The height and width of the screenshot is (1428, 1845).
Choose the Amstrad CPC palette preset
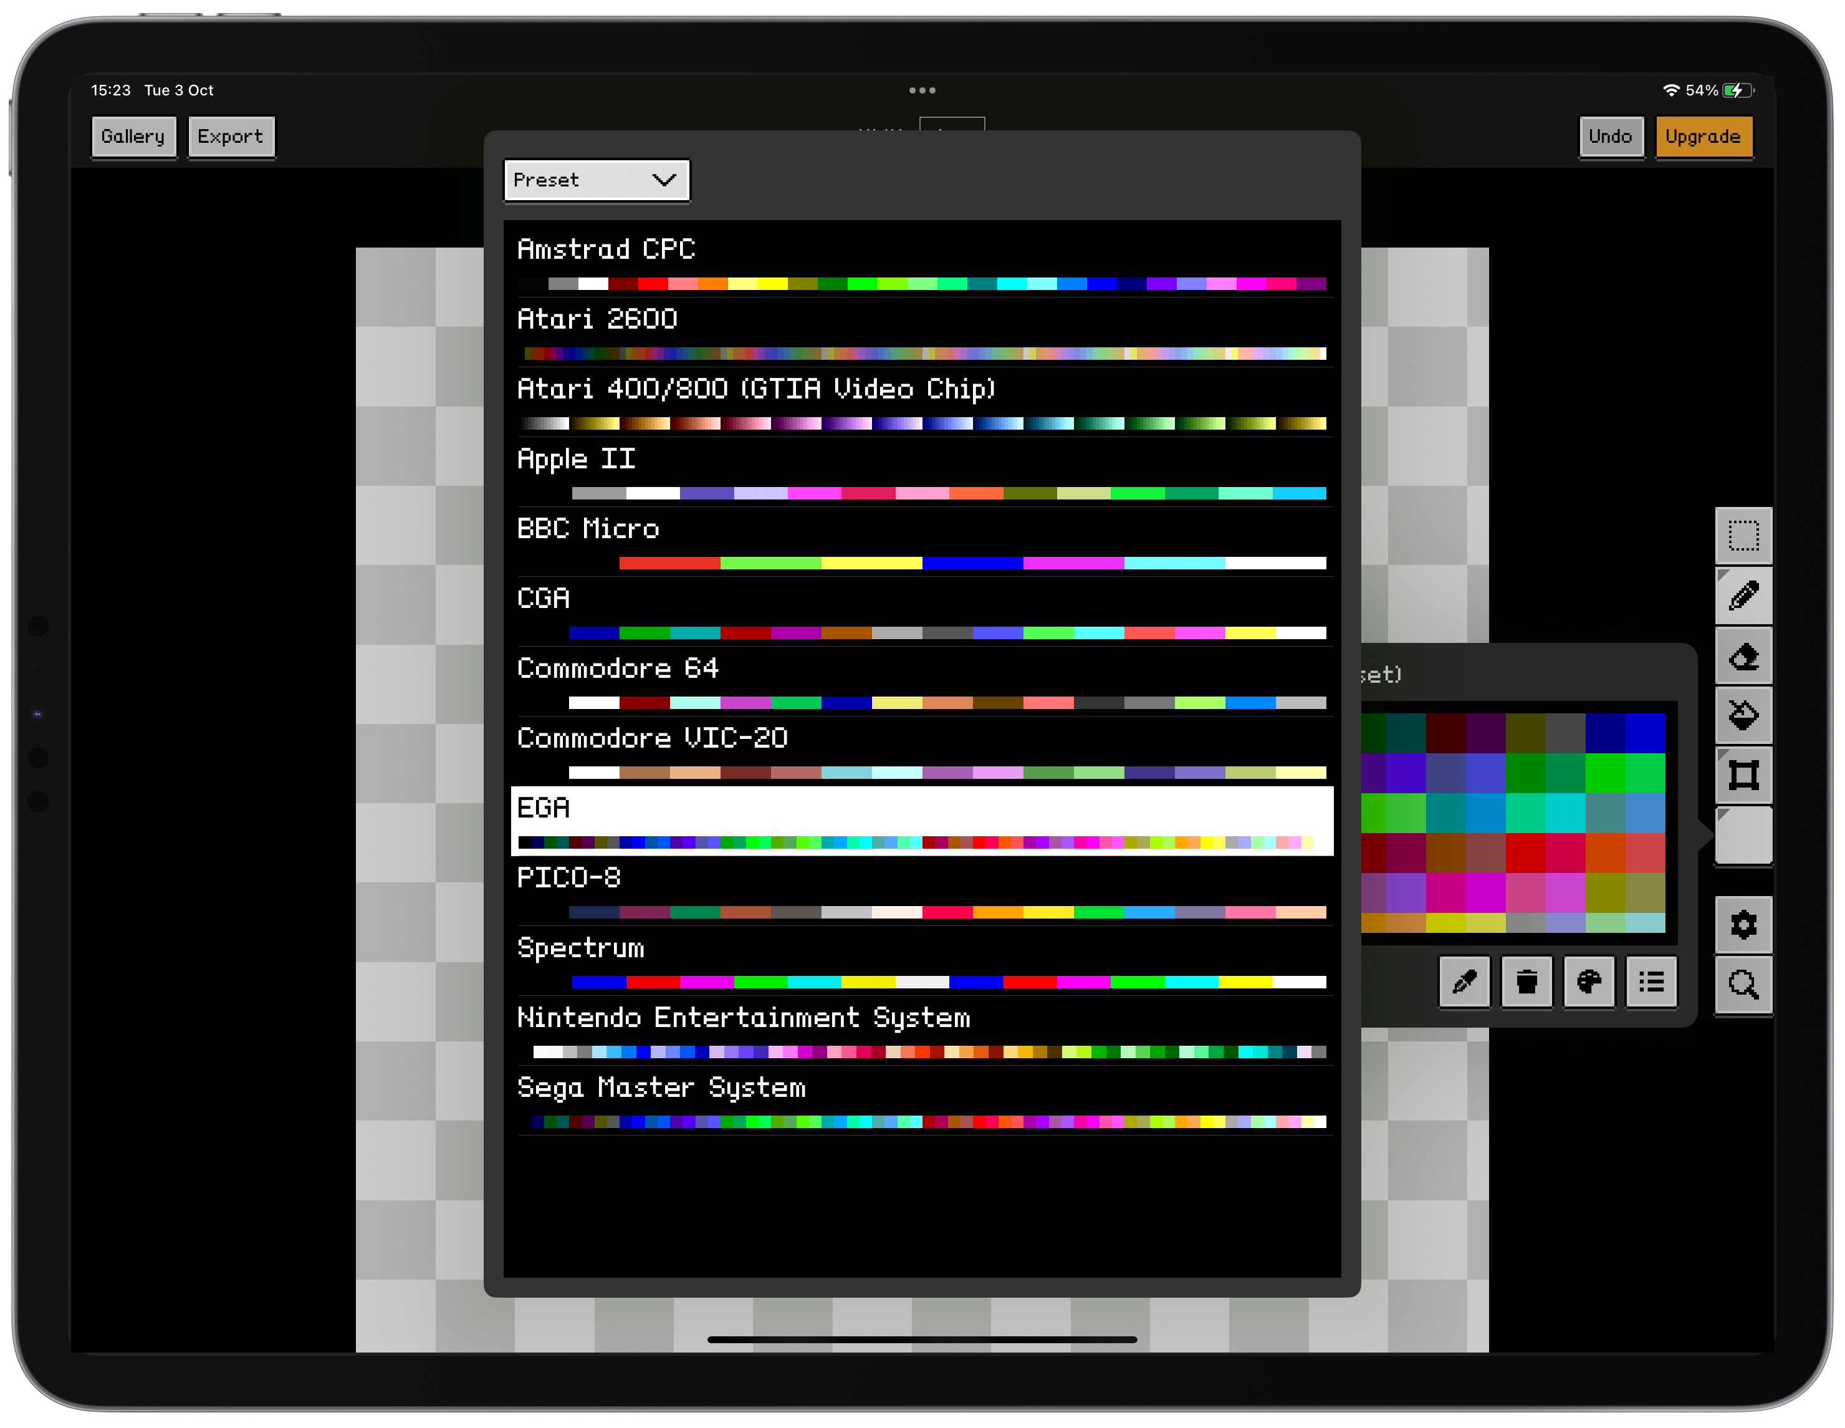pyautogui.click(x=922, y=262)
